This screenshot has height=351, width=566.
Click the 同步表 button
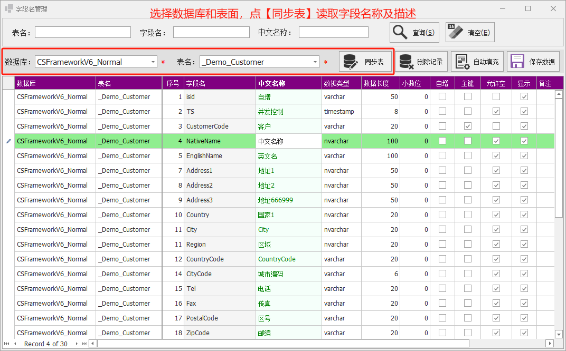pyautogui.click(x=365, y=62)
